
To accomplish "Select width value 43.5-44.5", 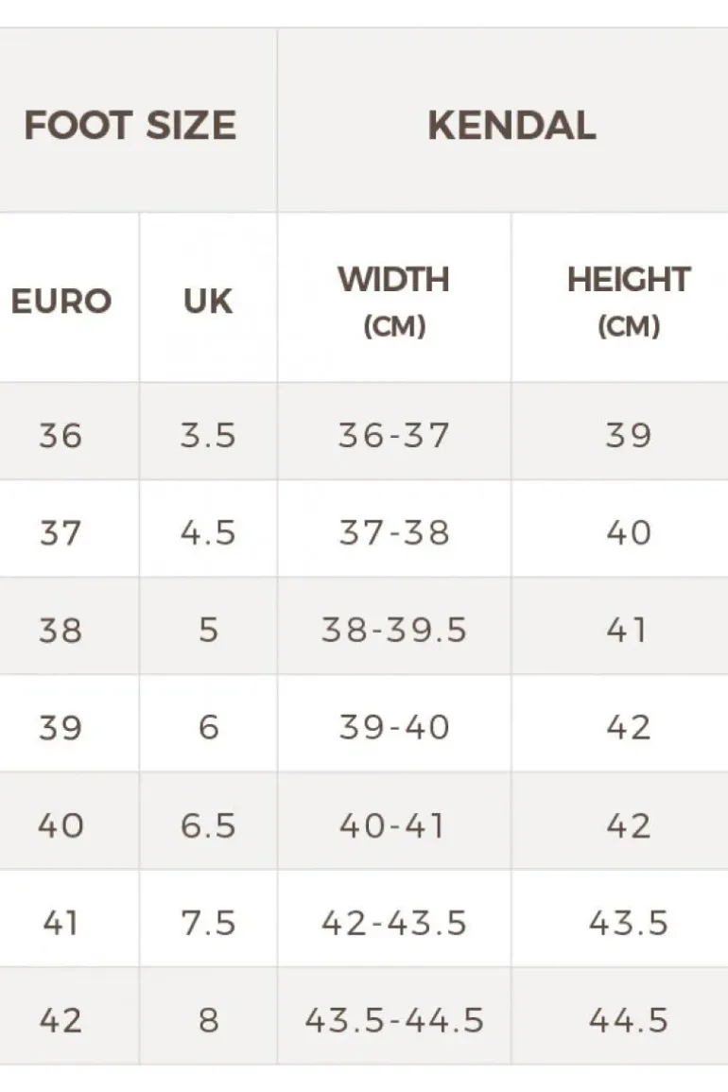I will (393, 1020).
